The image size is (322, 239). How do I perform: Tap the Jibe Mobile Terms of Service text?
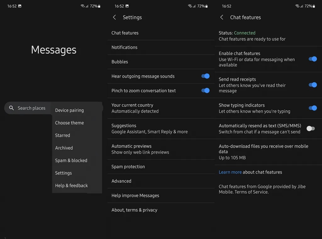pyautogui.click(x=262, y=189)
